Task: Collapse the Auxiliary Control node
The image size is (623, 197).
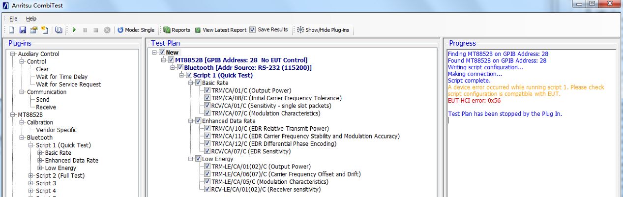Action: tap(14, 54)
